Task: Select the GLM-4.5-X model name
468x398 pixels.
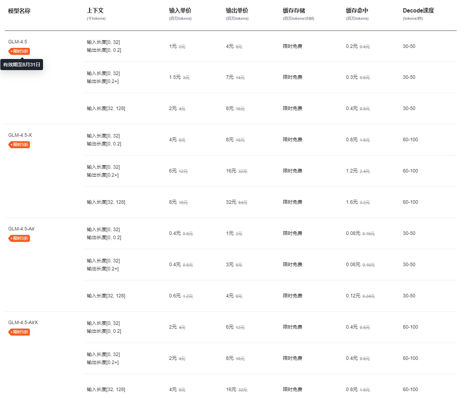Action: tap(20, 135)
